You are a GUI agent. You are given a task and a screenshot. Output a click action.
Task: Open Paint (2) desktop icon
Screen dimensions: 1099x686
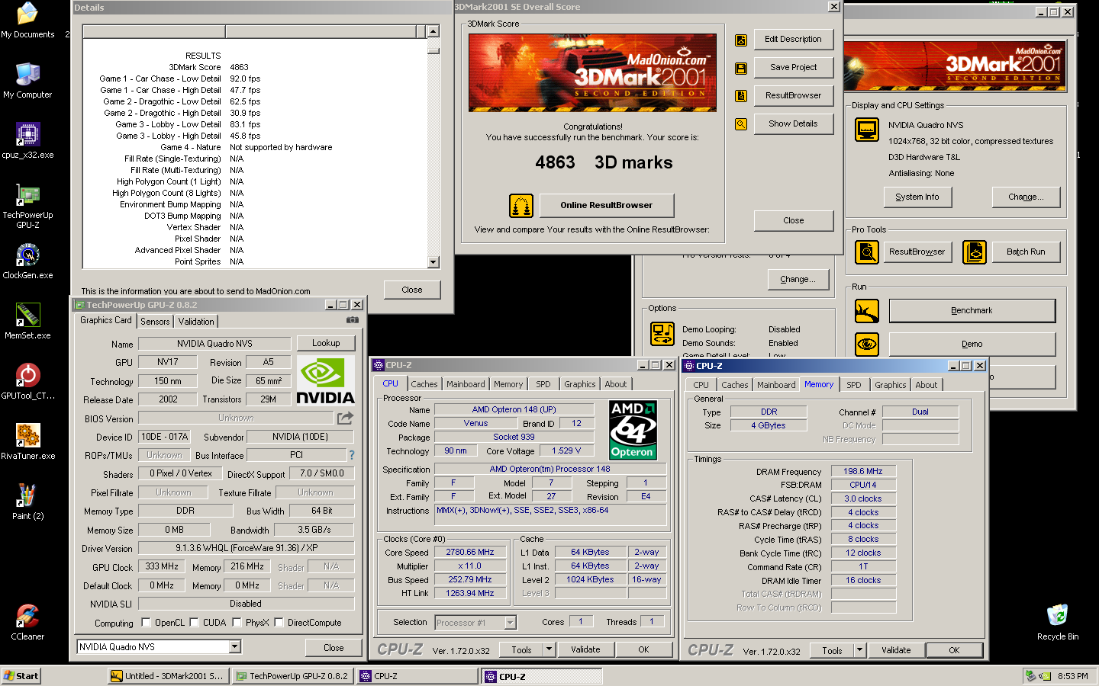[27, 502]
